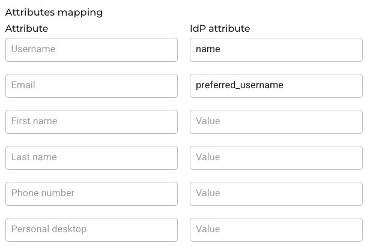Click the Attribute column label
This screenshot has height=252, width=373.
26,29
